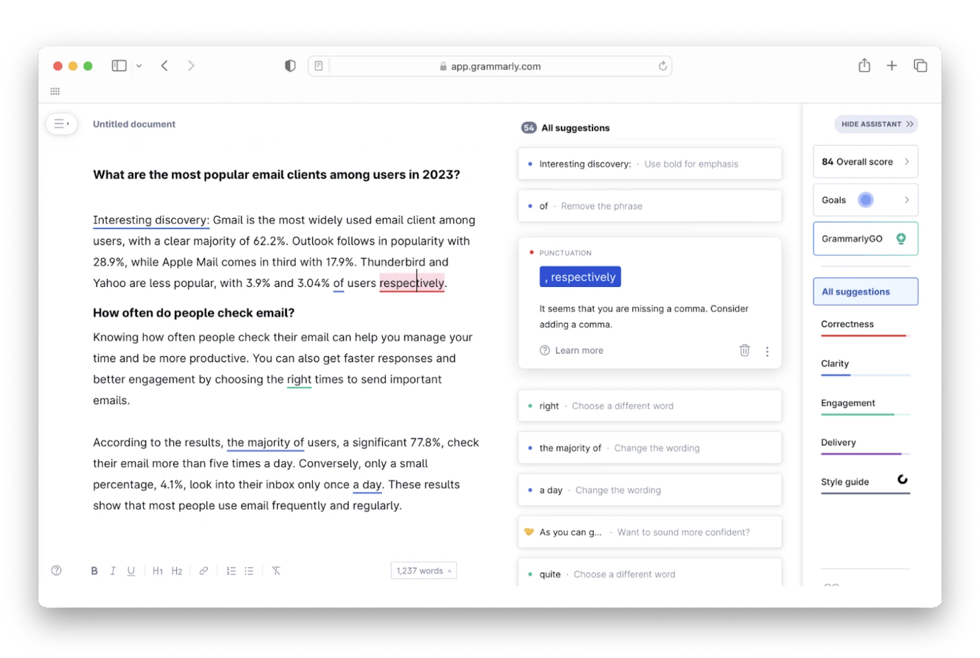
Task: Open the Goals settings
Action: click(866, 200)
